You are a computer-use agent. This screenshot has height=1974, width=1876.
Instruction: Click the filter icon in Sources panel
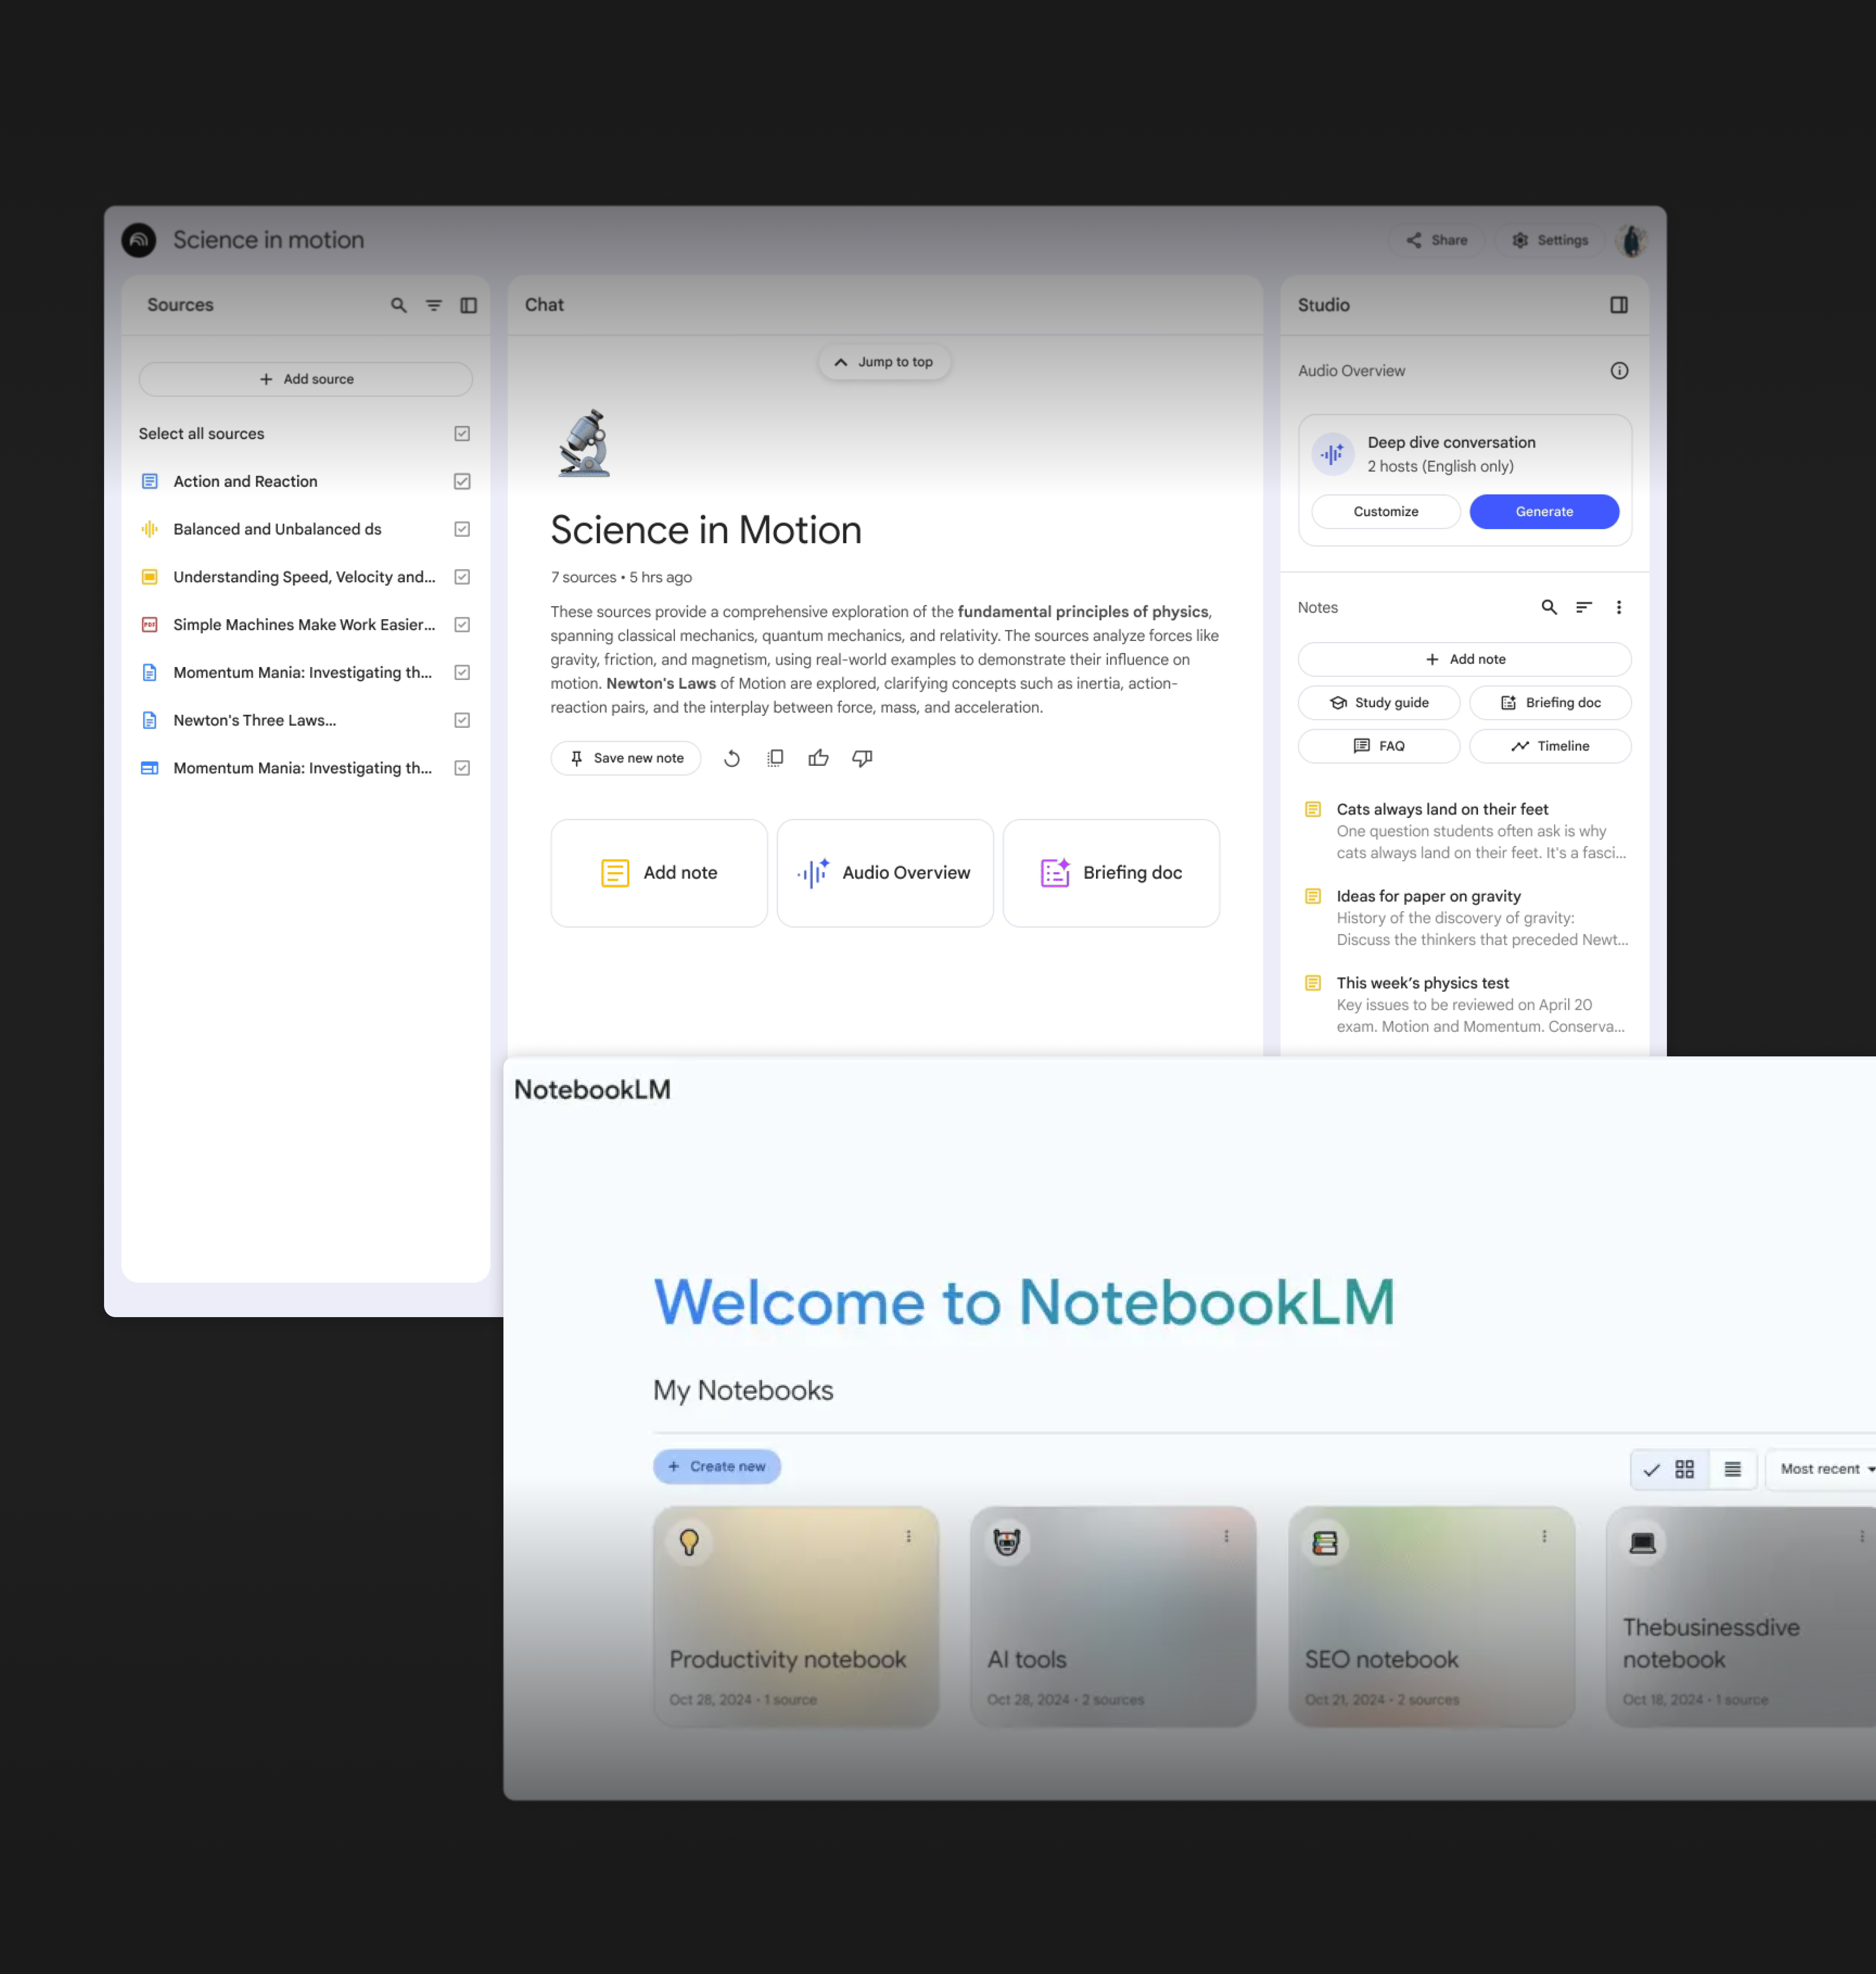click(433, 305)
